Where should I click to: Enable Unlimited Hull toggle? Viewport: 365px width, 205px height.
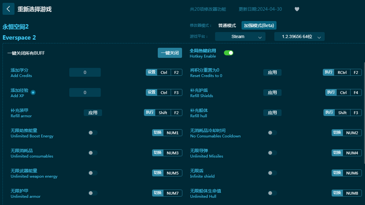(x=272, y=193)
